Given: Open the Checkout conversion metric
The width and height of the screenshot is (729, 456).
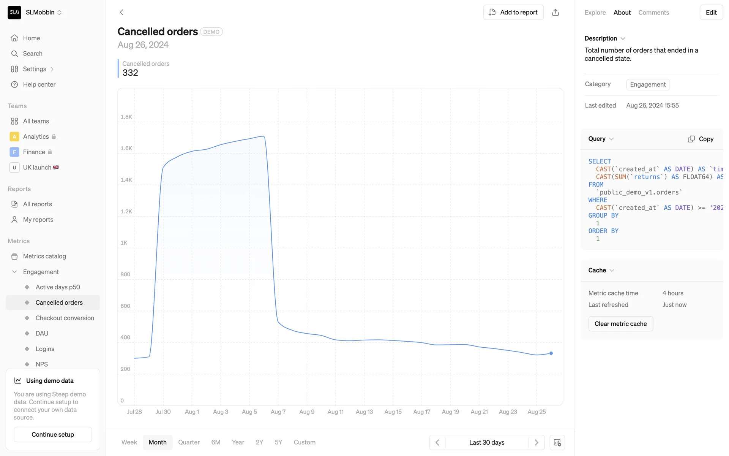Looking at the screenshot, I should [65, 318].
